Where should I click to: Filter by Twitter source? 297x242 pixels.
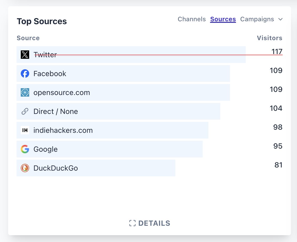pyautogui.click(x=45, y=55)
